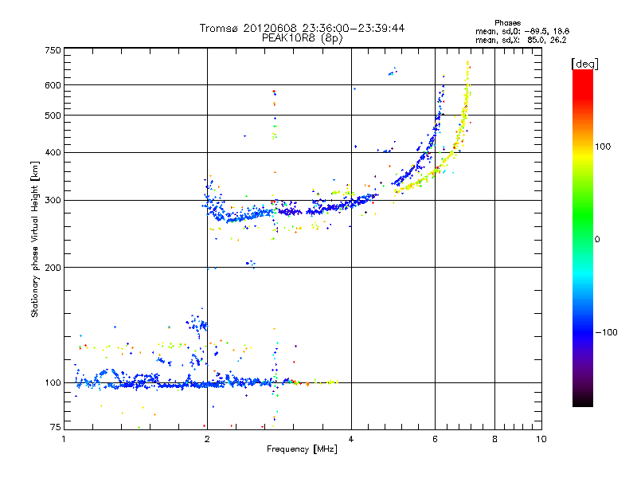637x478 pixels.
Task: Click the y-axis '600' tick label
Action: point(53,85)
